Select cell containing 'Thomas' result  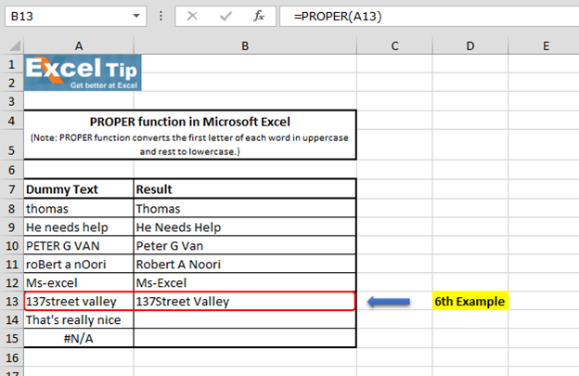pyautogui.click(x=245, y=208)
